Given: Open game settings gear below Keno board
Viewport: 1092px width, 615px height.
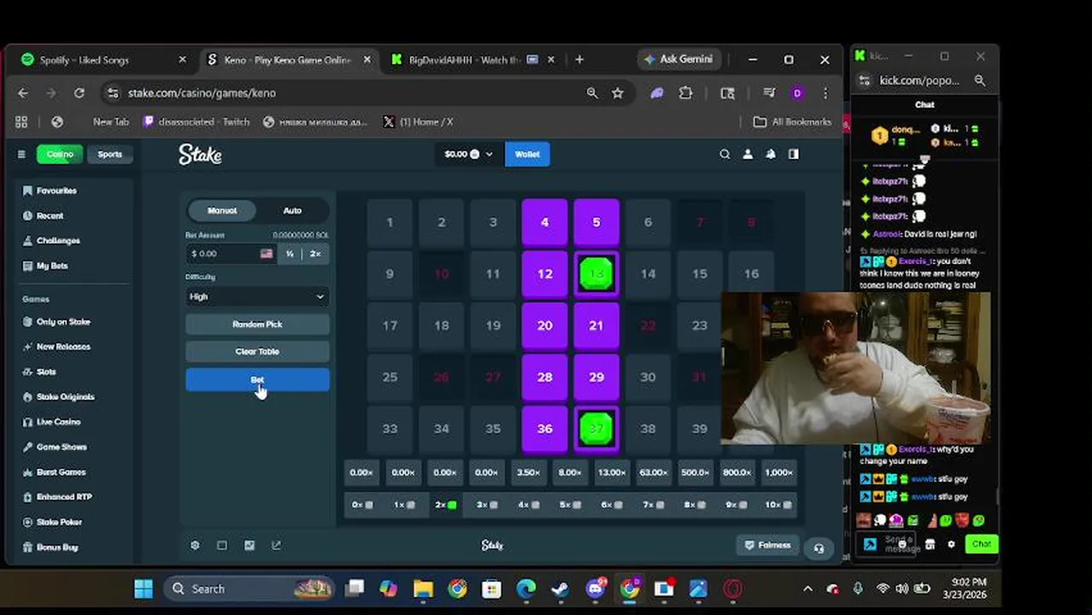Looking at the screenshot, I should (x=195, y=545).
